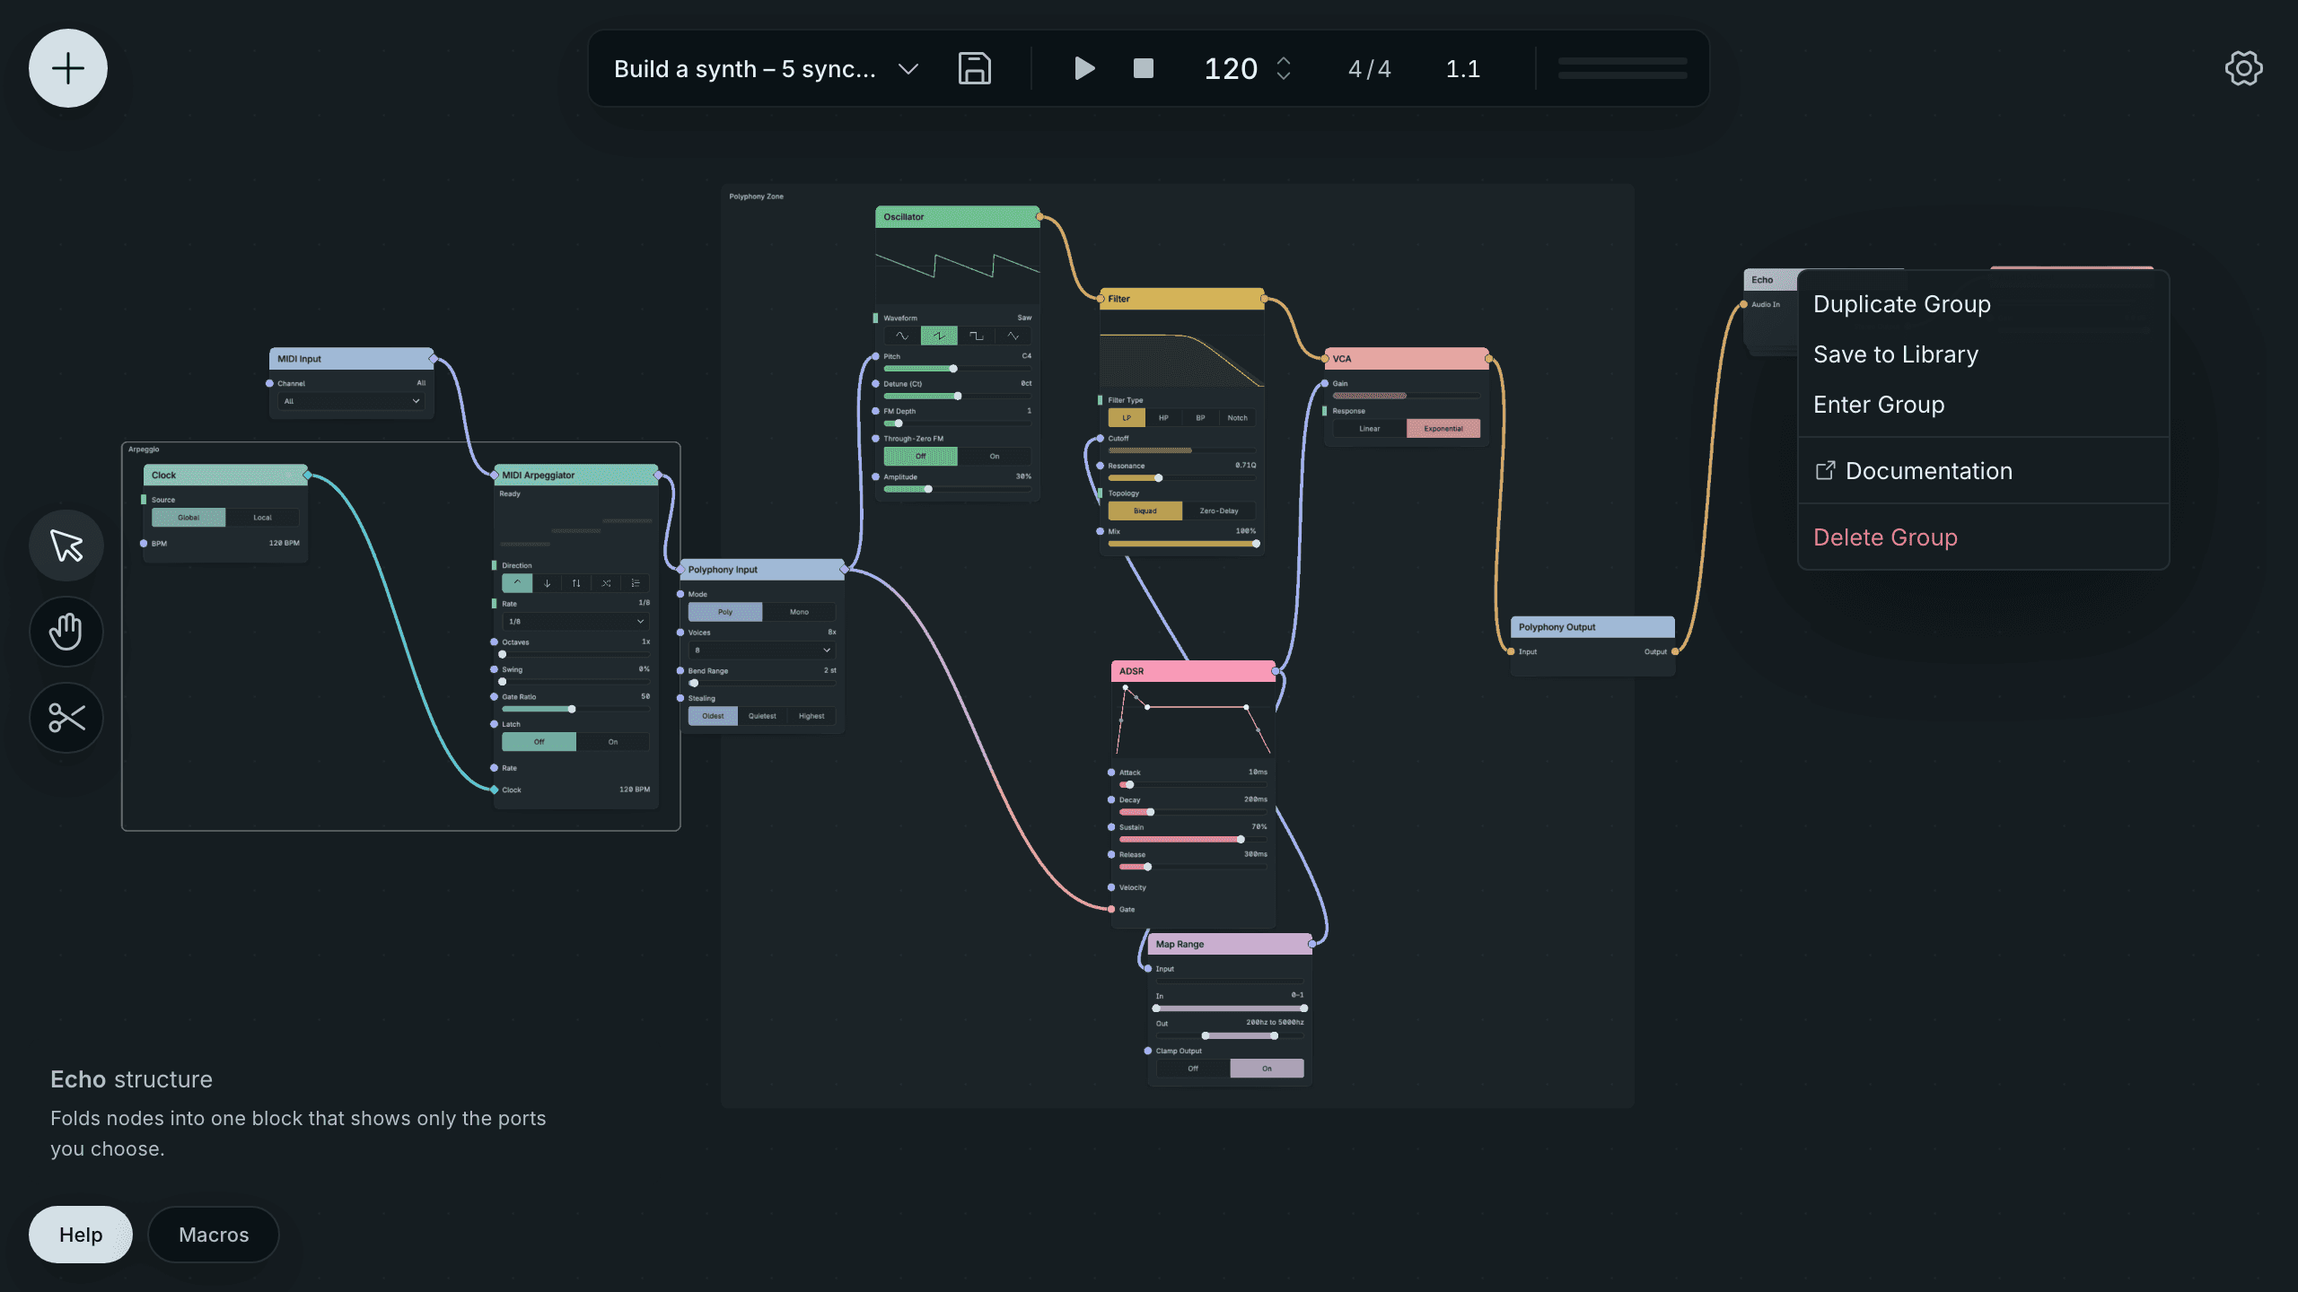
Task: Set arpeggiator direction to up arrow
Action: click(517, 583)
